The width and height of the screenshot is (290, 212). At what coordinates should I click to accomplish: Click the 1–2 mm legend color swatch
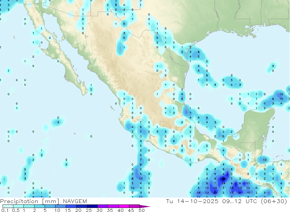point(29,206)
